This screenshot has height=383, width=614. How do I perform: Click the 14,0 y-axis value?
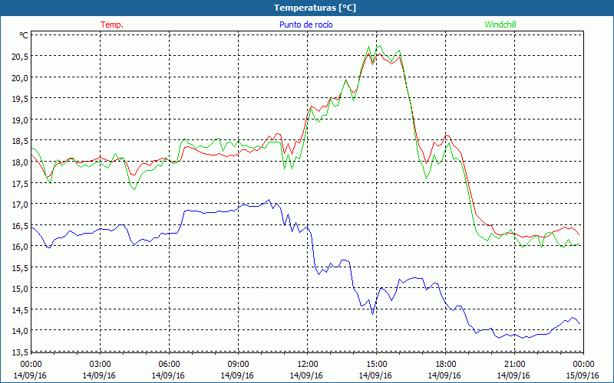coord(20,331)
